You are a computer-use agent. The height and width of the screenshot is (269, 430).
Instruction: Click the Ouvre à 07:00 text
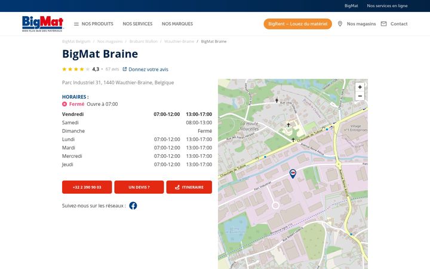pos(102,104)
